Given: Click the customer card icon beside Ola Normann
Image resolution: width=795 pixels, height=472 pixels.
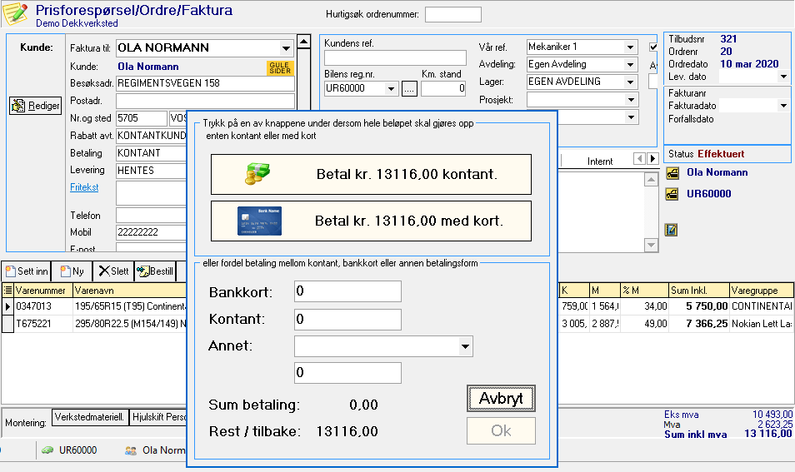Looking at the screenshot, I should click(x=672, y=173).
